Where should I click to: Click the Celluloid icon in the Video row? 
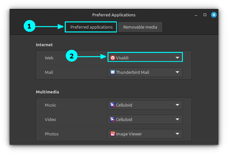[113, 119]
